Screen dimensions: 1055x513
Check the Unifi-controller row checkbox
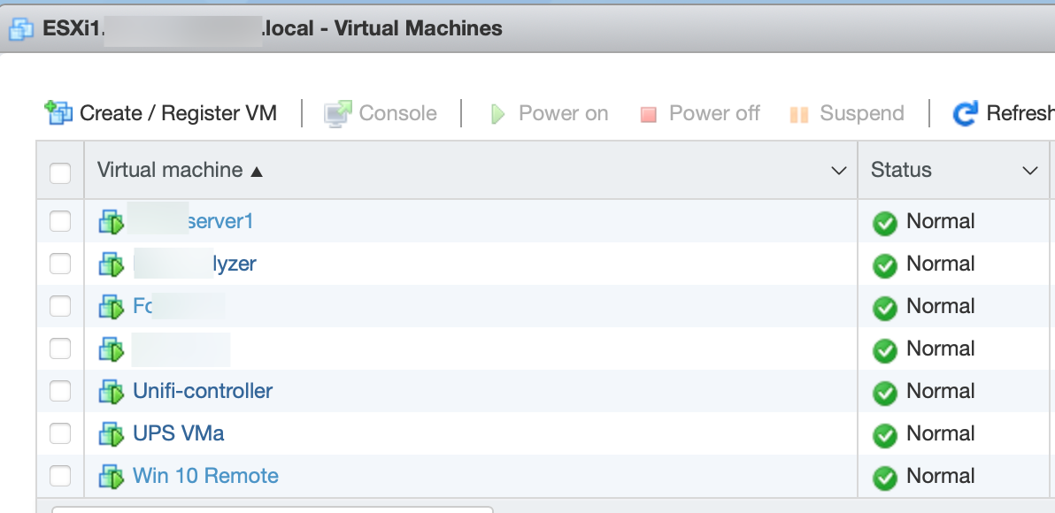pos(60,391)
